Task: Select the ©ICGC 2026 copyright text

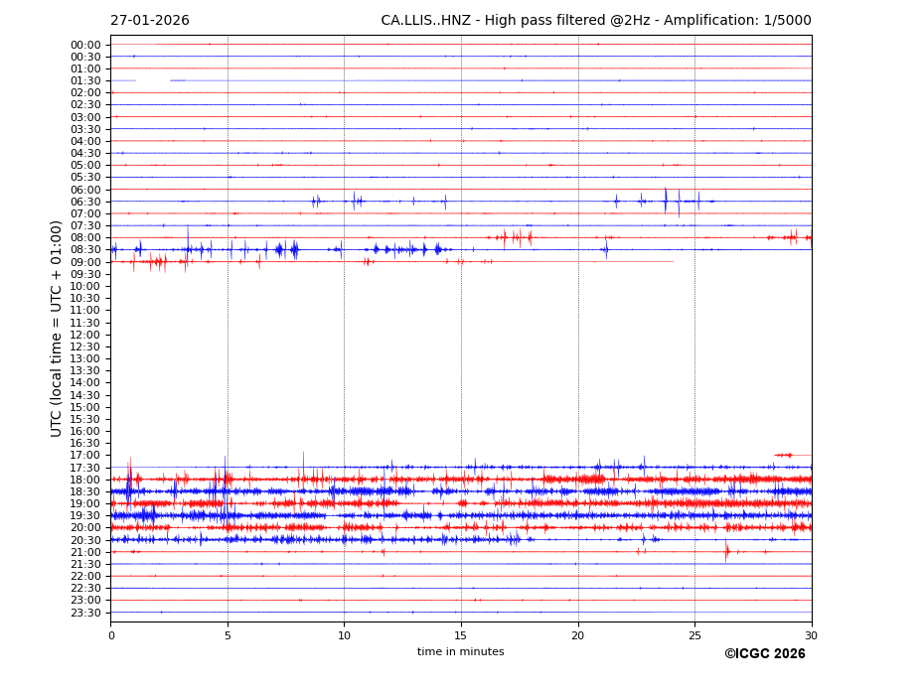Action: tap(764, 653)
